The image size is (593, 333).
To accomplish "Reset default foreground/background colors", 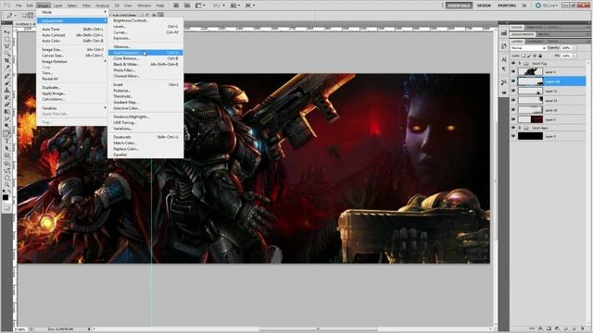I will tap(5, 191).
